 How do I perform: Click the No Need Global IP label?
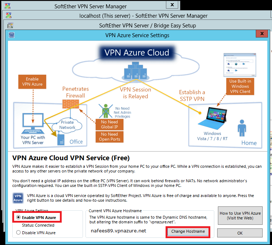coord(109,124)
